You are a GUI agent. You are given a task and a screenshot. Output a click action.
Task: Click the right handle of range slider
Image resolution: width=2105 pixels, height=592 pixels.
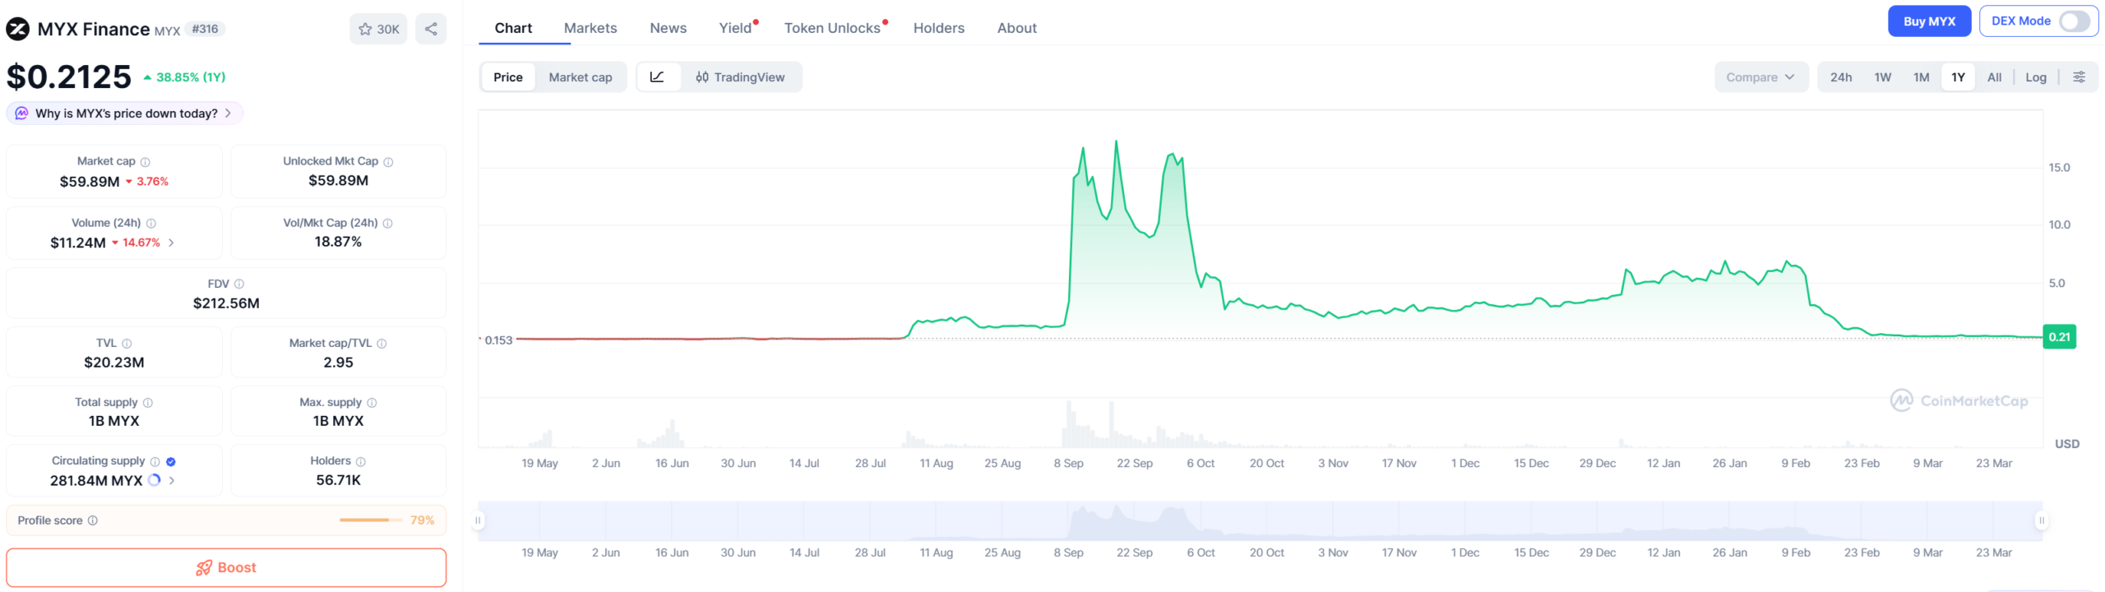(x=2041, y=520)
